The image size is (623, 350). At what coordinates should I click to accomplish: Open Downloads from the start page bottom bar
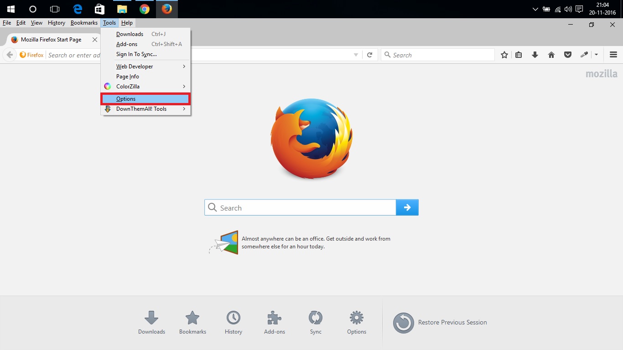[x=151, y=323]
